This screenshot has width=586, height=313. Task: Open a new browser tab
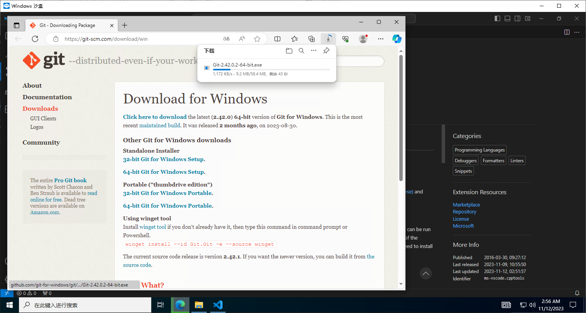125,25
